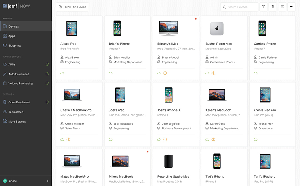The width and height of the screenshot is (300, 186).
Task: Click the Enroll This Device button
Action: point(72,7)
